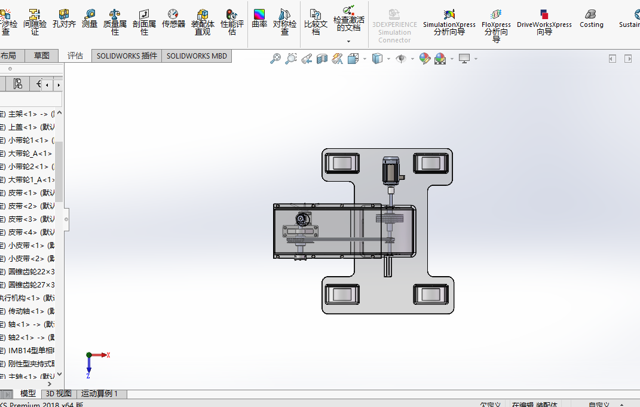
Task: Expand the View Orientation dropdown arrow
Action: point(365,59)
